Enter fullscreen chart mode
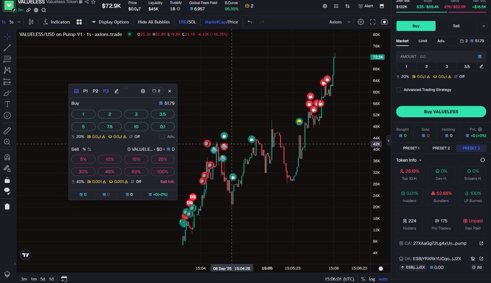 [372, 22]
